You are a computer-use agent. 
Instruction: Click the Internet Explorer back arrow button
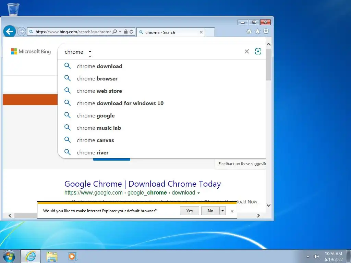[x=9, y=31]
